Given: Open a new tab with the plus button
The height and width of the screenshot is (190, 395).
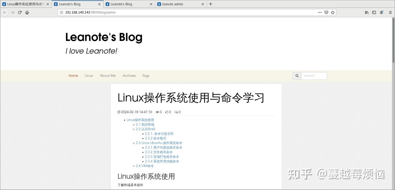Looking at the screenshot, I should point(210,4).
